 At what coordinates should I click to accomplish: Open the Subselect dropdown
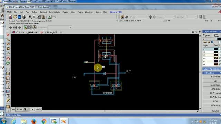70,28
